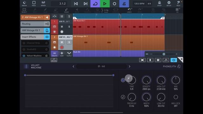This screenshot has height=114, width=203.
Task: Open track 1 drum instrument icon
Action: [x=55, y=27]
